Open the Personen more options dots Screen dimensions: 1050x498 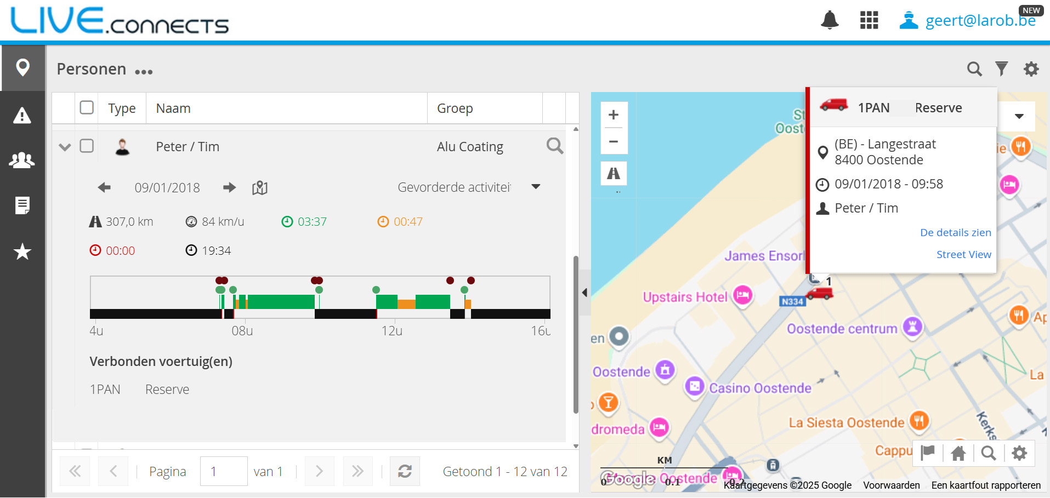pos(144,72)
